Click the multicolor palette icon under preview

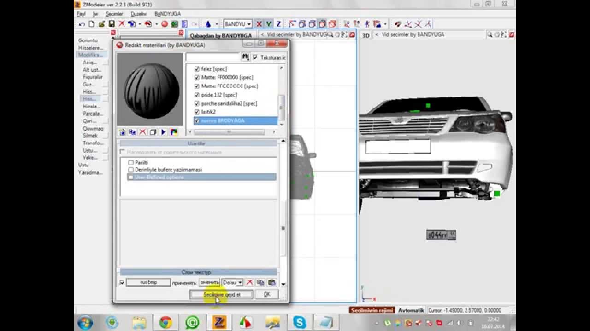click(174, 132)
